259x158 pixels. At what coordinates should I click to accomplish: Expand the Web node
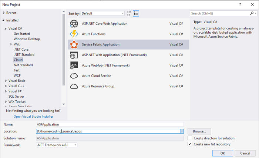click(11, 44)
